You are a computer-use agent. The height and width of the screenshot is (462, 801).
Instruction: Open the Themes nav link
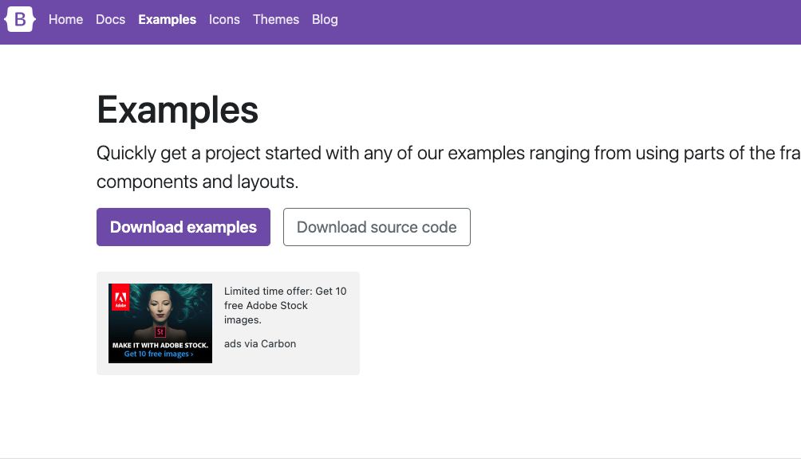[276, 19]
